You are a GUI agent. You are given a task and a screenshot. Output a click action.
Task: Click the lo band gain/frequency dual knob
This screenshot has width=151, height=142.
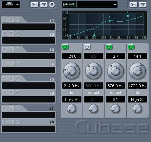(x=71, y=71)
